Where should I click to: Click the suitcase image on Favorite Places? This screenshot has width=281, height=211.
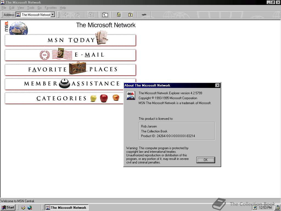(x=78, y=68)
